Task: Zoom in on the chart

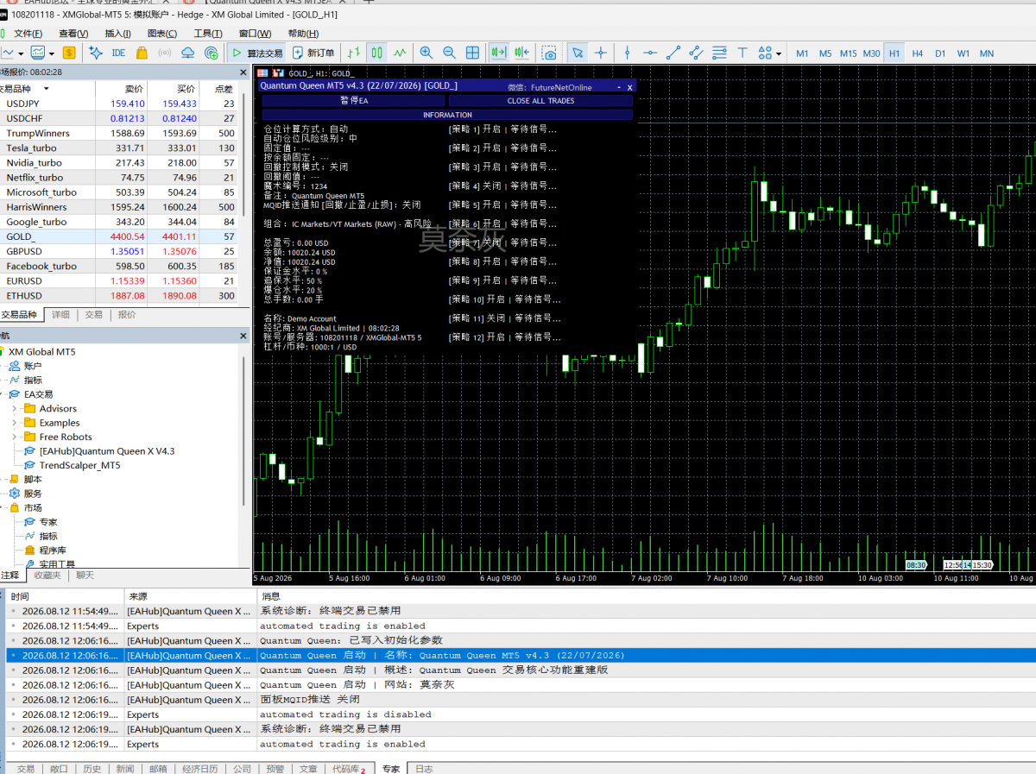Action: click(426, 53)
